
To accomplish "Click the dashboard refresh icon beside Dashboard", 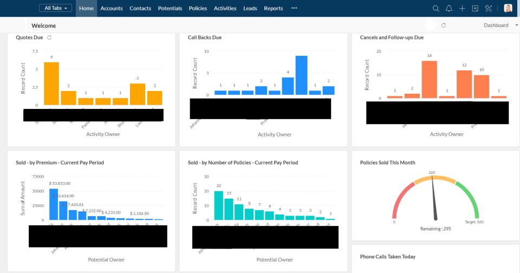I will coord(444,25).
